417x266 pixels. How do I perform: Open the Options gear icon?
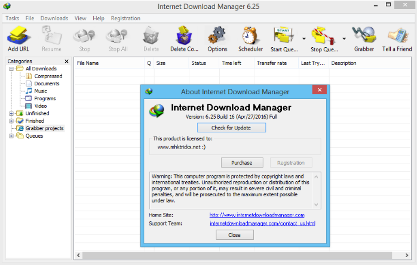click(217, 35)
